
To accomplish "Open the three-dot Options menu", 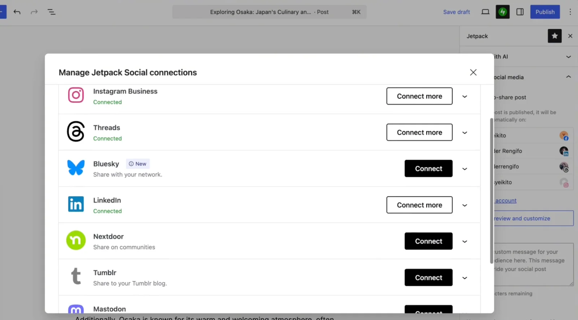I will (570, 12).
